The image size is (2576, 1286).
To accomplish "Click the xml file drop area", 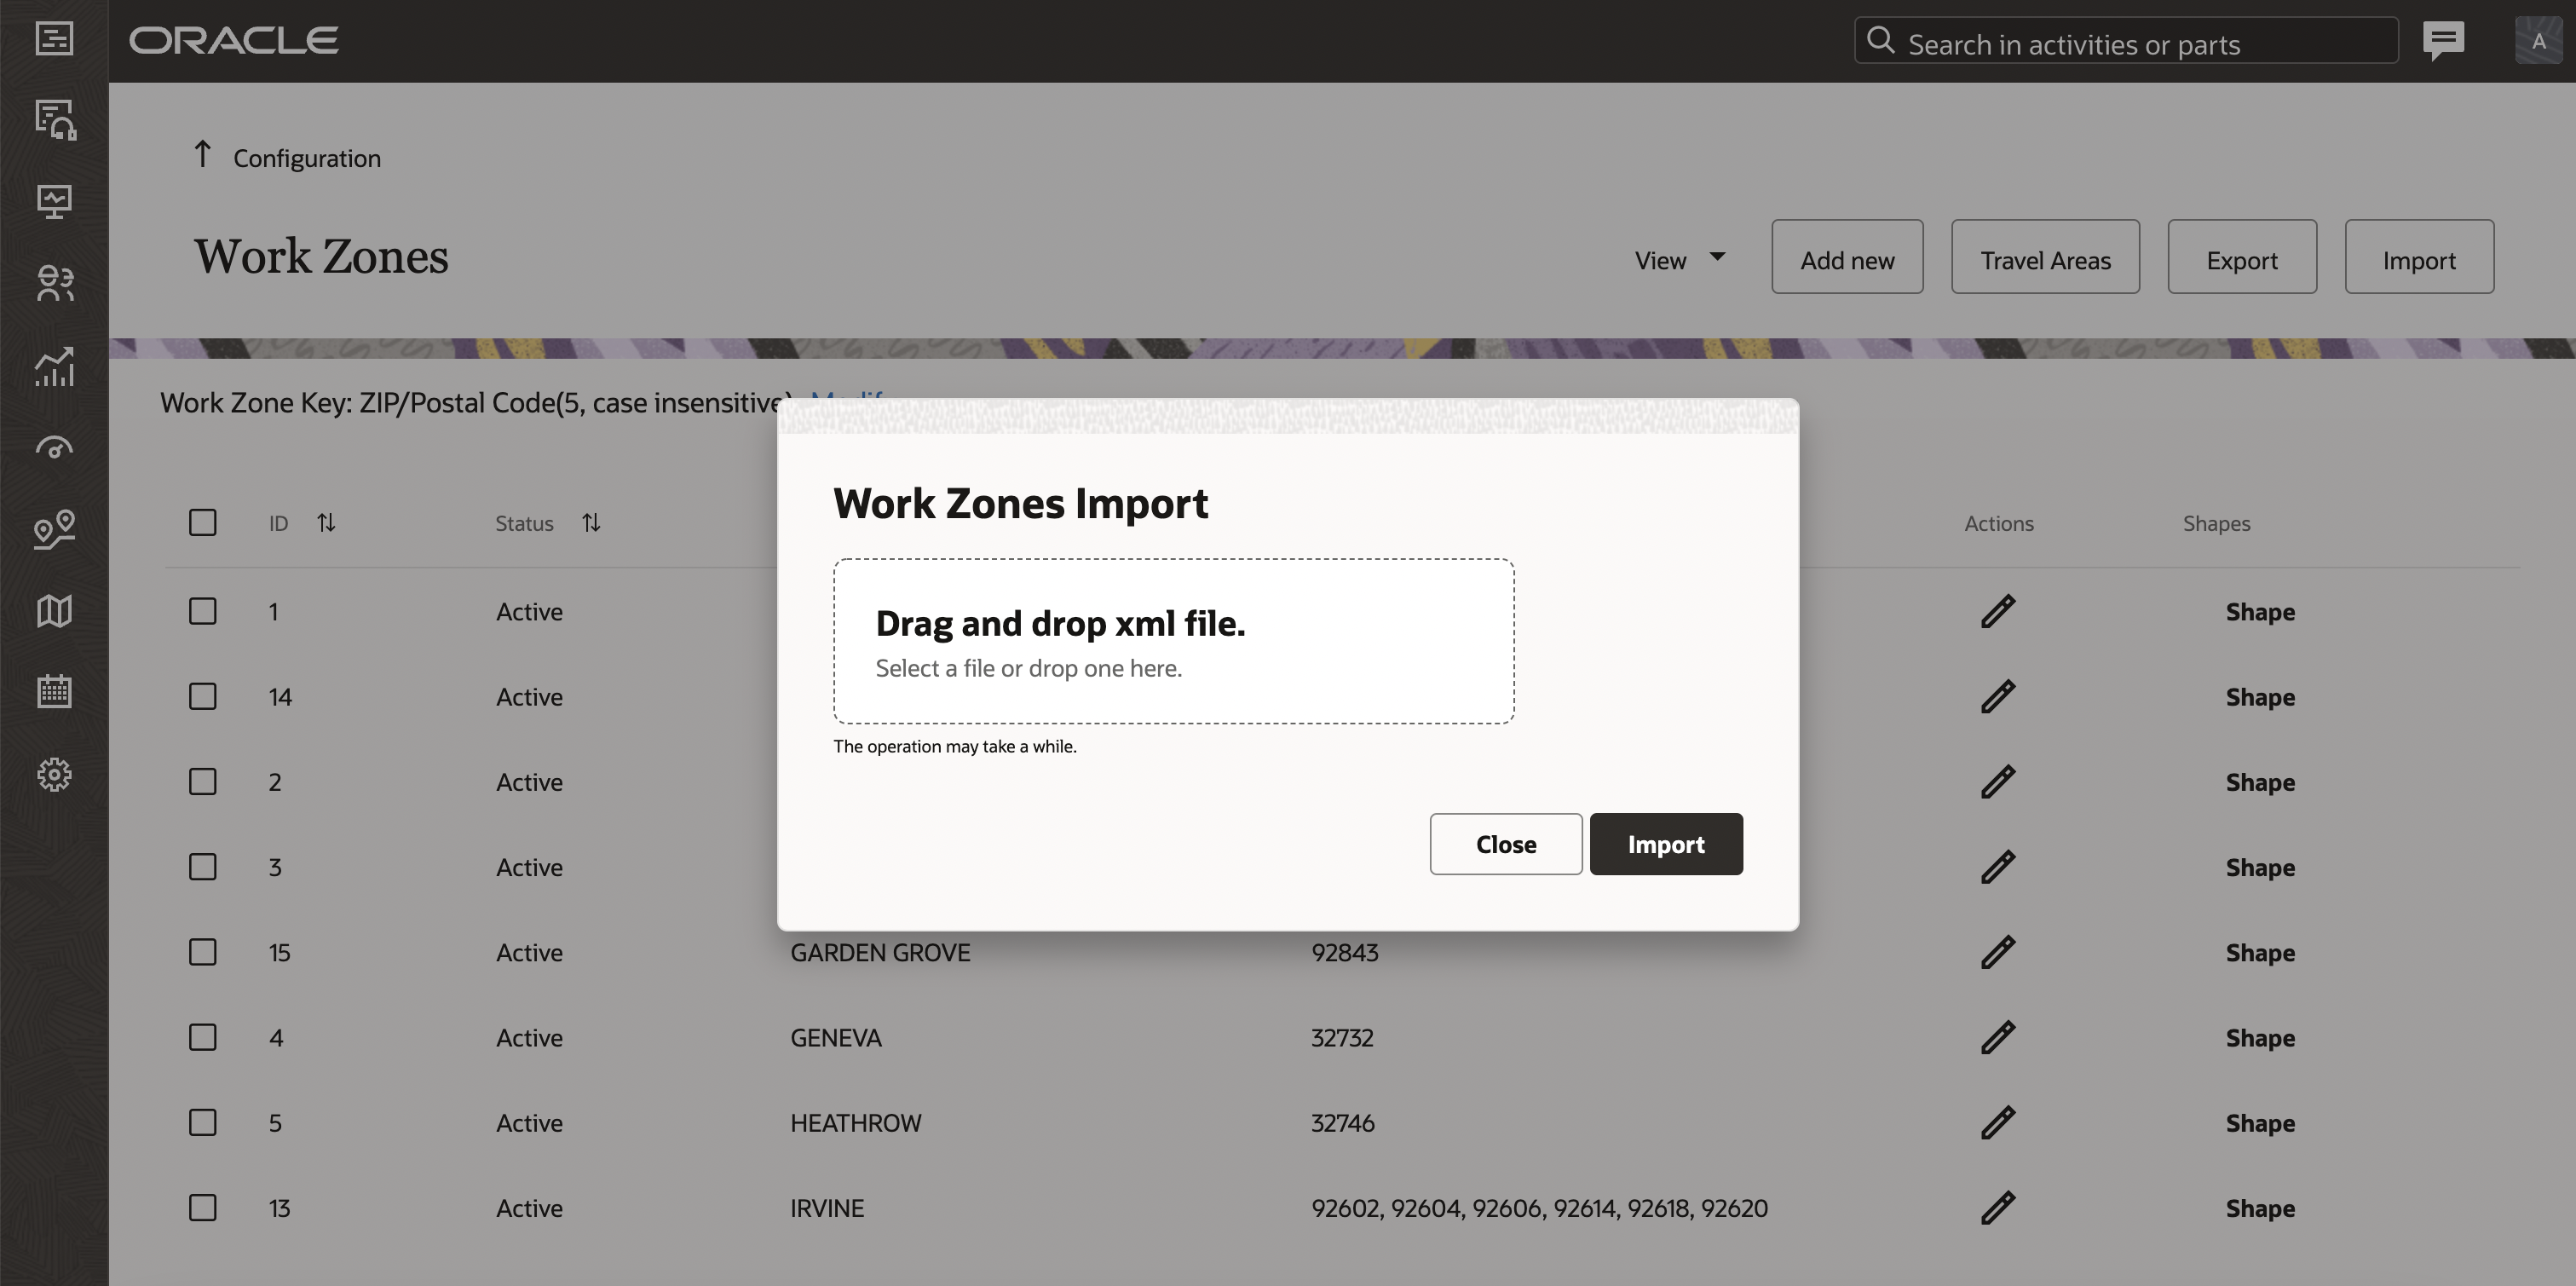I will 1173,641.
